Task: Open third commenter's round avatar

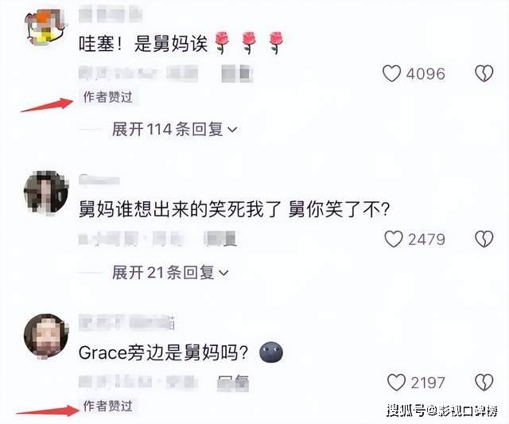Action: coord(46,336)
